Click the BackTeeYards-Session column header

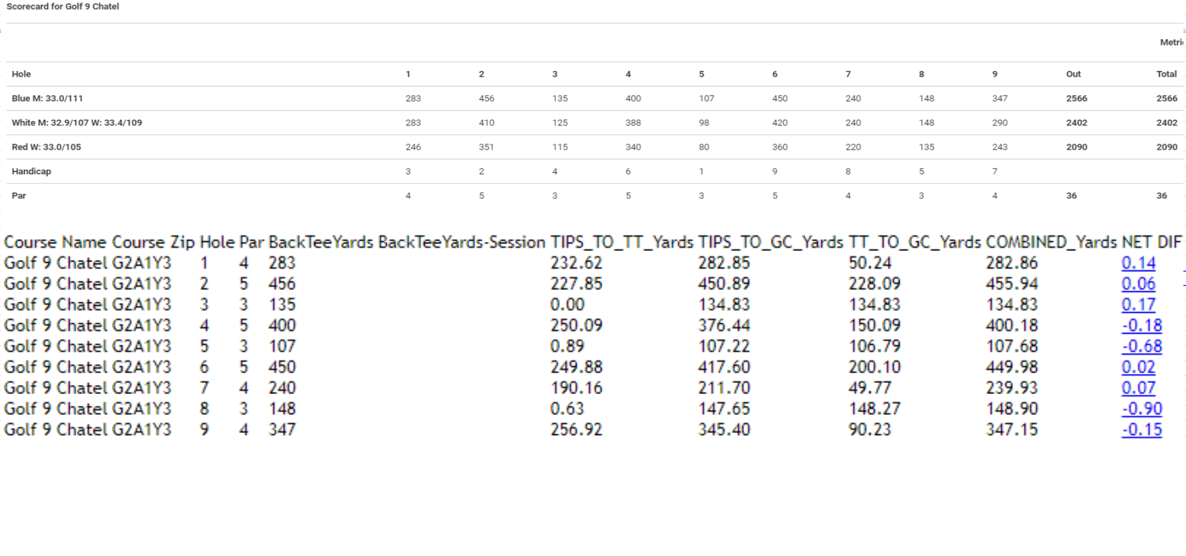point(462,243)
